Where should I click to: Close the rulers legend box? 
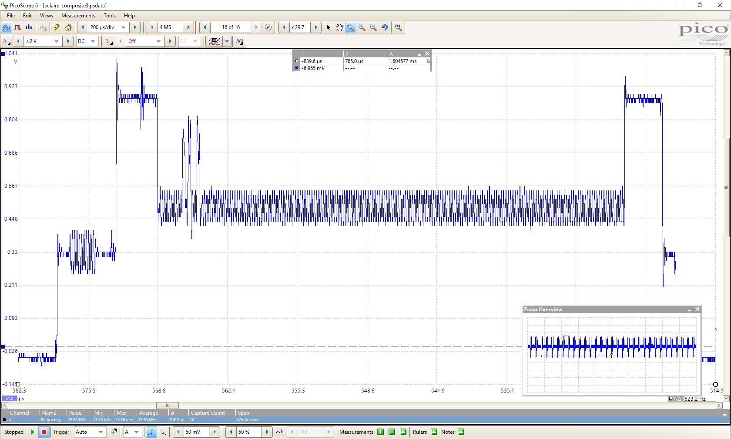(x=427, y=54)
